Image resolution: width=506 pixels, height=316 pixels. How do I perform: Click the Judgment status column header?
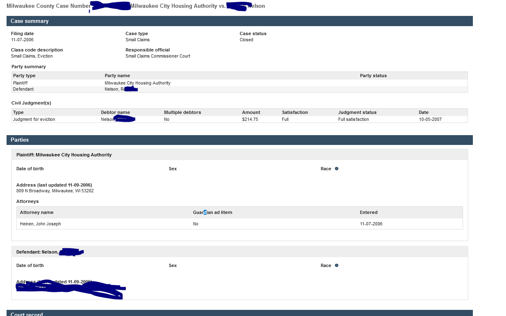pos(357,112)
